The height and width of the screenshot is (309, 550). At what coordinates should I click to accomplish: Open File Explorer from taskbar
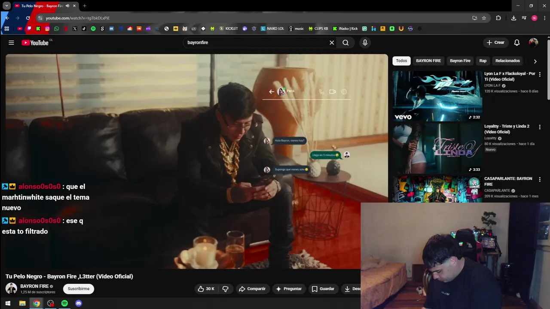(22, 303)
